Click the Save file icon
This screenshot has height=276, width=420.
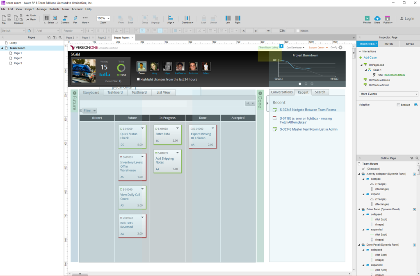pyautogui.click(x=9, y=15)
